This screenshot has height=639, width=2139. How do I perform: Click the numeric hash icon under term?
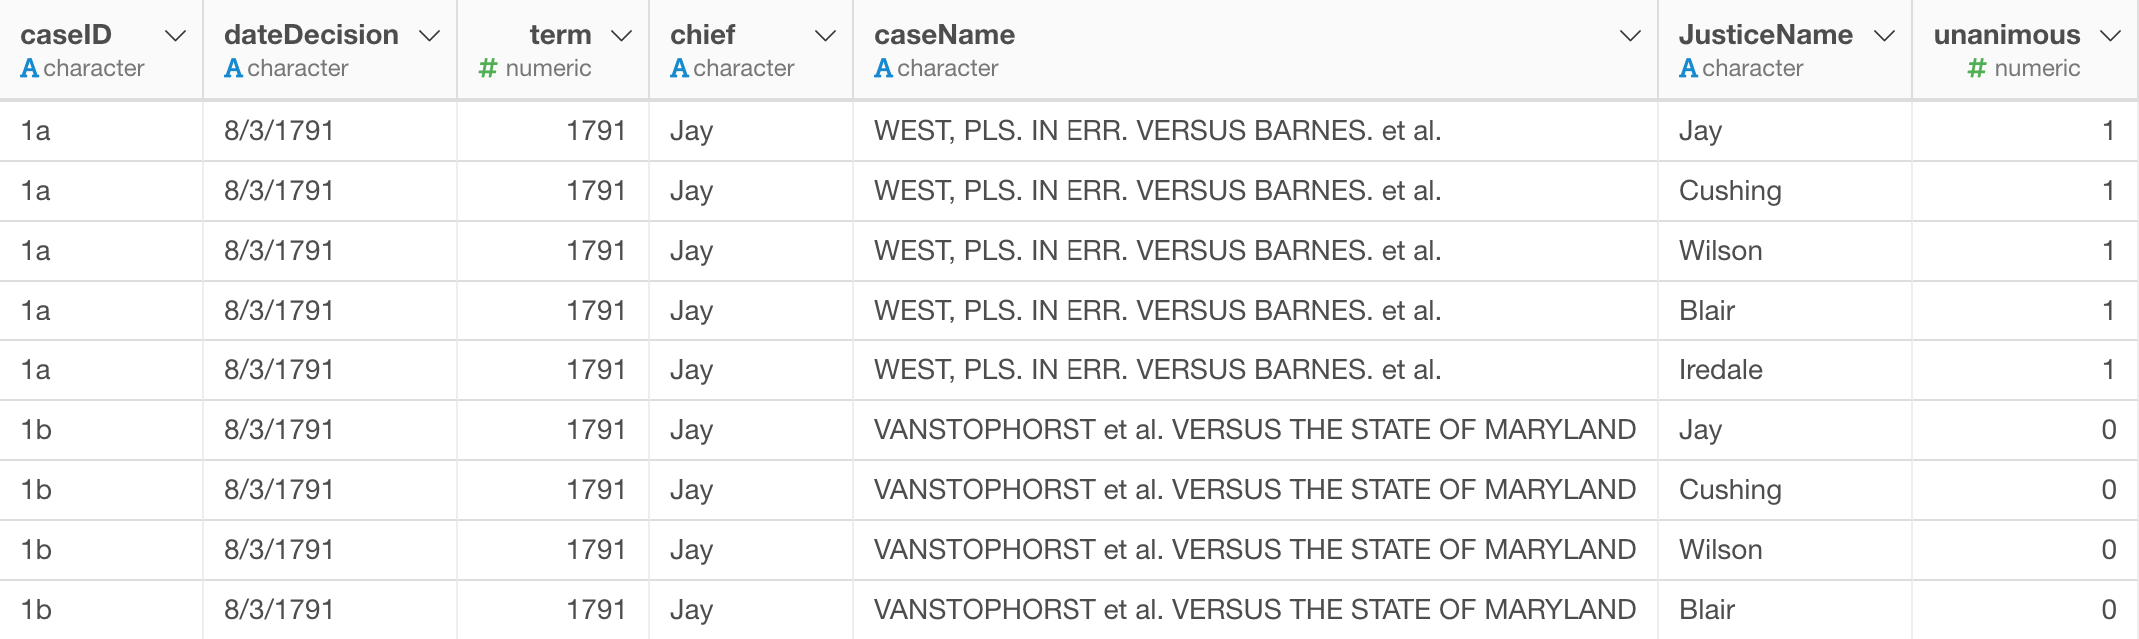[x=488, y=68]
